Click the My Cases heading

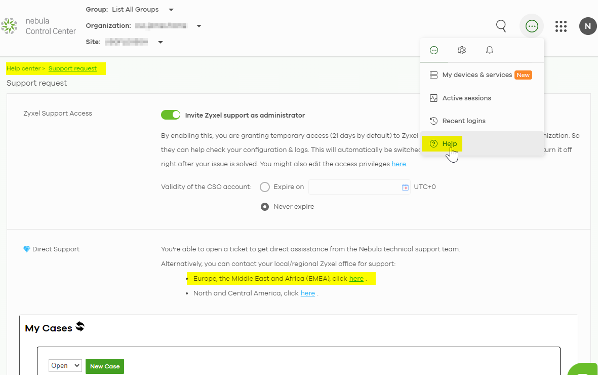(49, 328)
